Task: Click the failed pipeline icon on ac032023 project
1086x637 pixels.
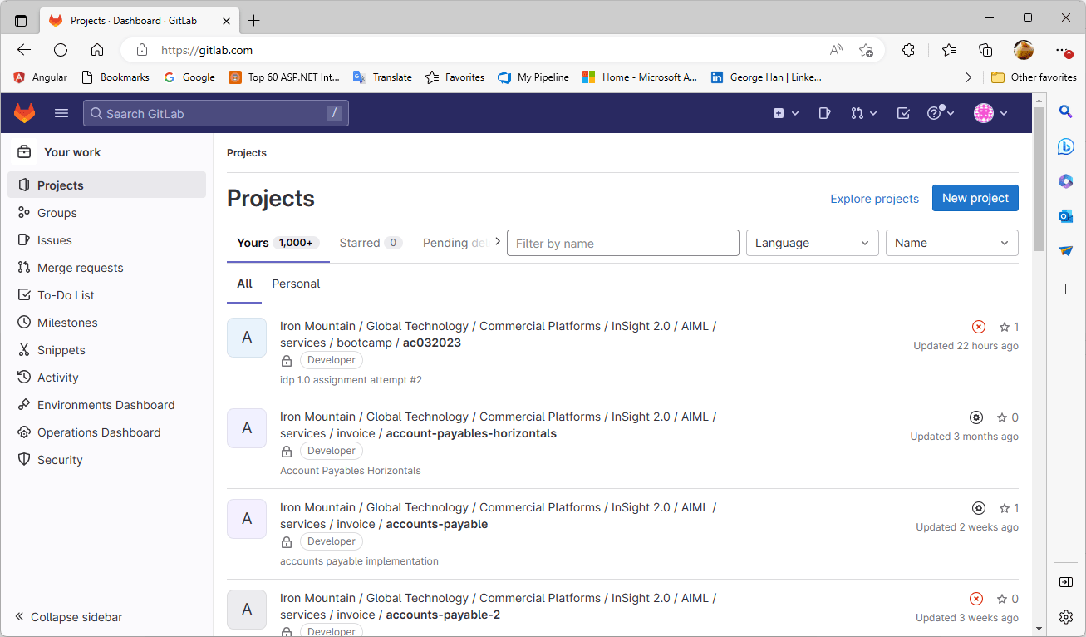Action: click(979, 326)
